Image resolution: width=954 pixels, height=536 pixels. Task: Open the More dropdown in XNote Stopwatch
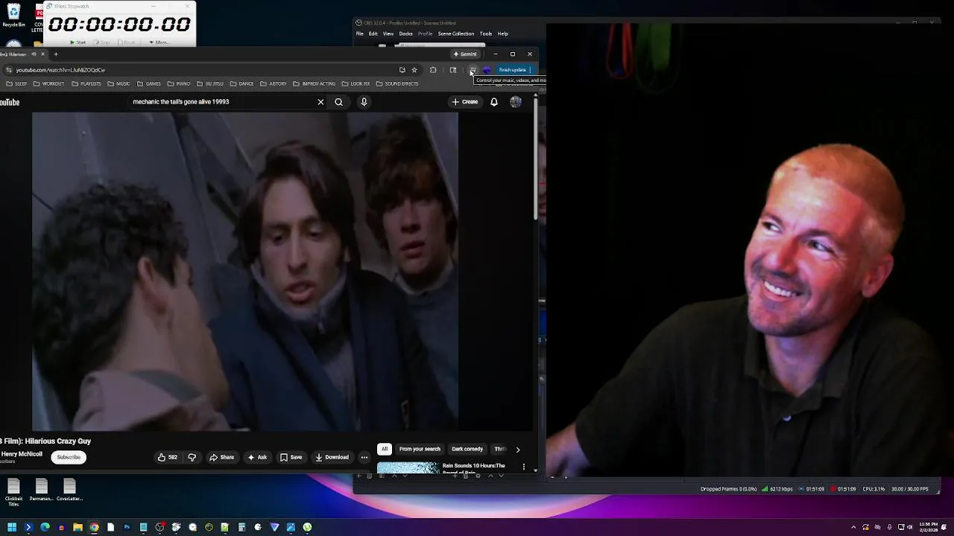tap(159, 42)
